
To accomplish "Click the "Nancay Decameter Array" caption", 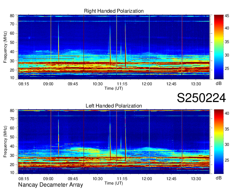I will click(x=50, y=185).
